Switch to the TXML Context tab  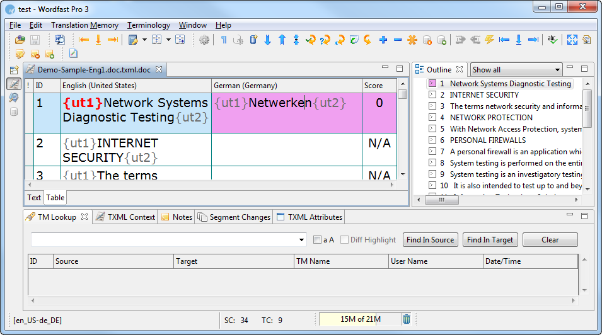pyautogui.click(x=125, y=217)
